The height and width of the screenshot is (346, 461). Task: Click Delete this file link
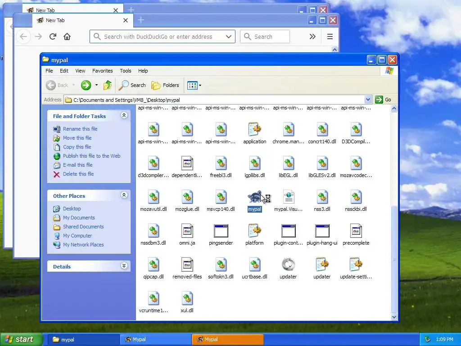pyautogui.click(x=78, y=174)
